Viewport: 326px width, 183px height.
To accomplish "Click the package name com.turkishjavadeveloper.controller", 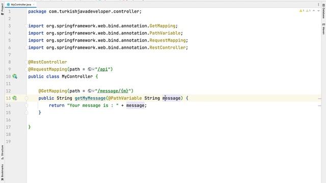I will (x=94, y=11).
